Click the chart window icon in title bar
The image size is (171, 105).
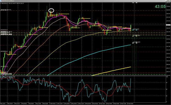[1, 1]
